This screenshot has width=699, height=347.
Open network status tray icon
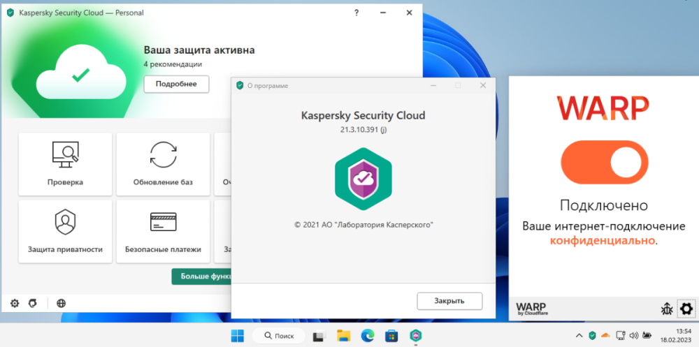619,335
